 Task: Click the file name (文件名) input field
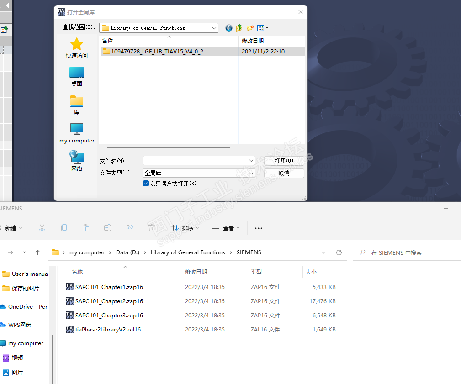tap(196, 161)
